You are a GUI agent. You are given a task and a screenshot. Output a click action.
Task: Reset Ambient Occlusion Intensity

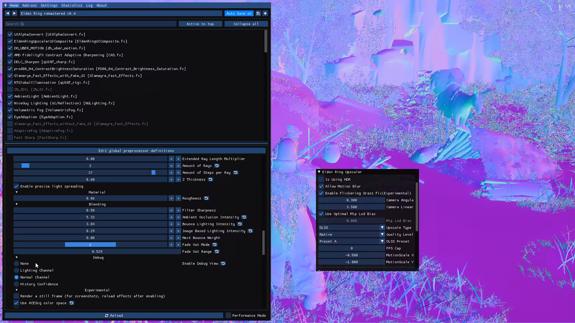pyautogui.click(x=244, y=217)
